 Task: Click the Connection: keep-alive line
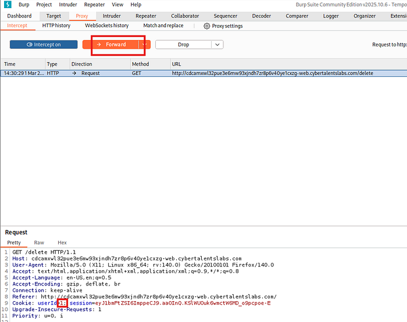[x=47, y=290]
